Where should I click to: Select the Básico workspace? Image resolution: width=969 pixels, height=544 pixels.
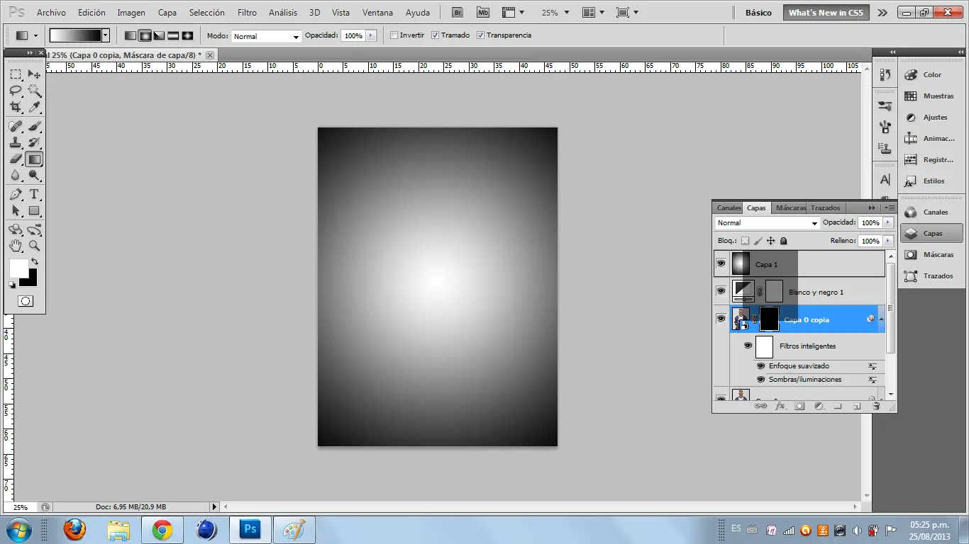click(x=758, y=13)
